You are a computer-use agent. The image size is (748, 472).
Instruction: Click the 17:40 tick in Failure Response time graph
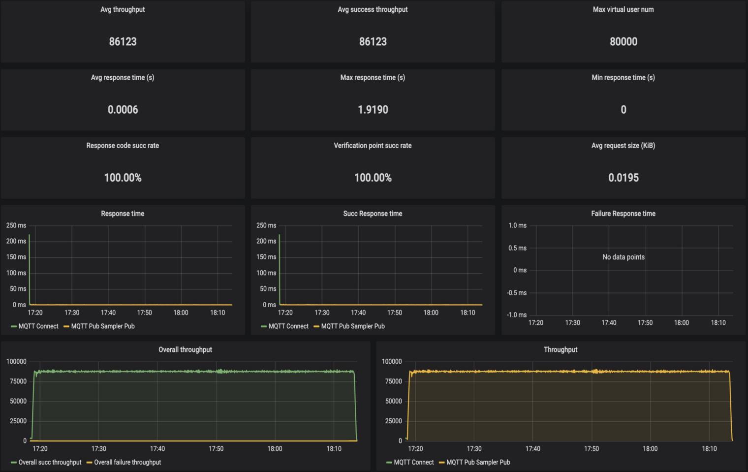pos(609,322)
